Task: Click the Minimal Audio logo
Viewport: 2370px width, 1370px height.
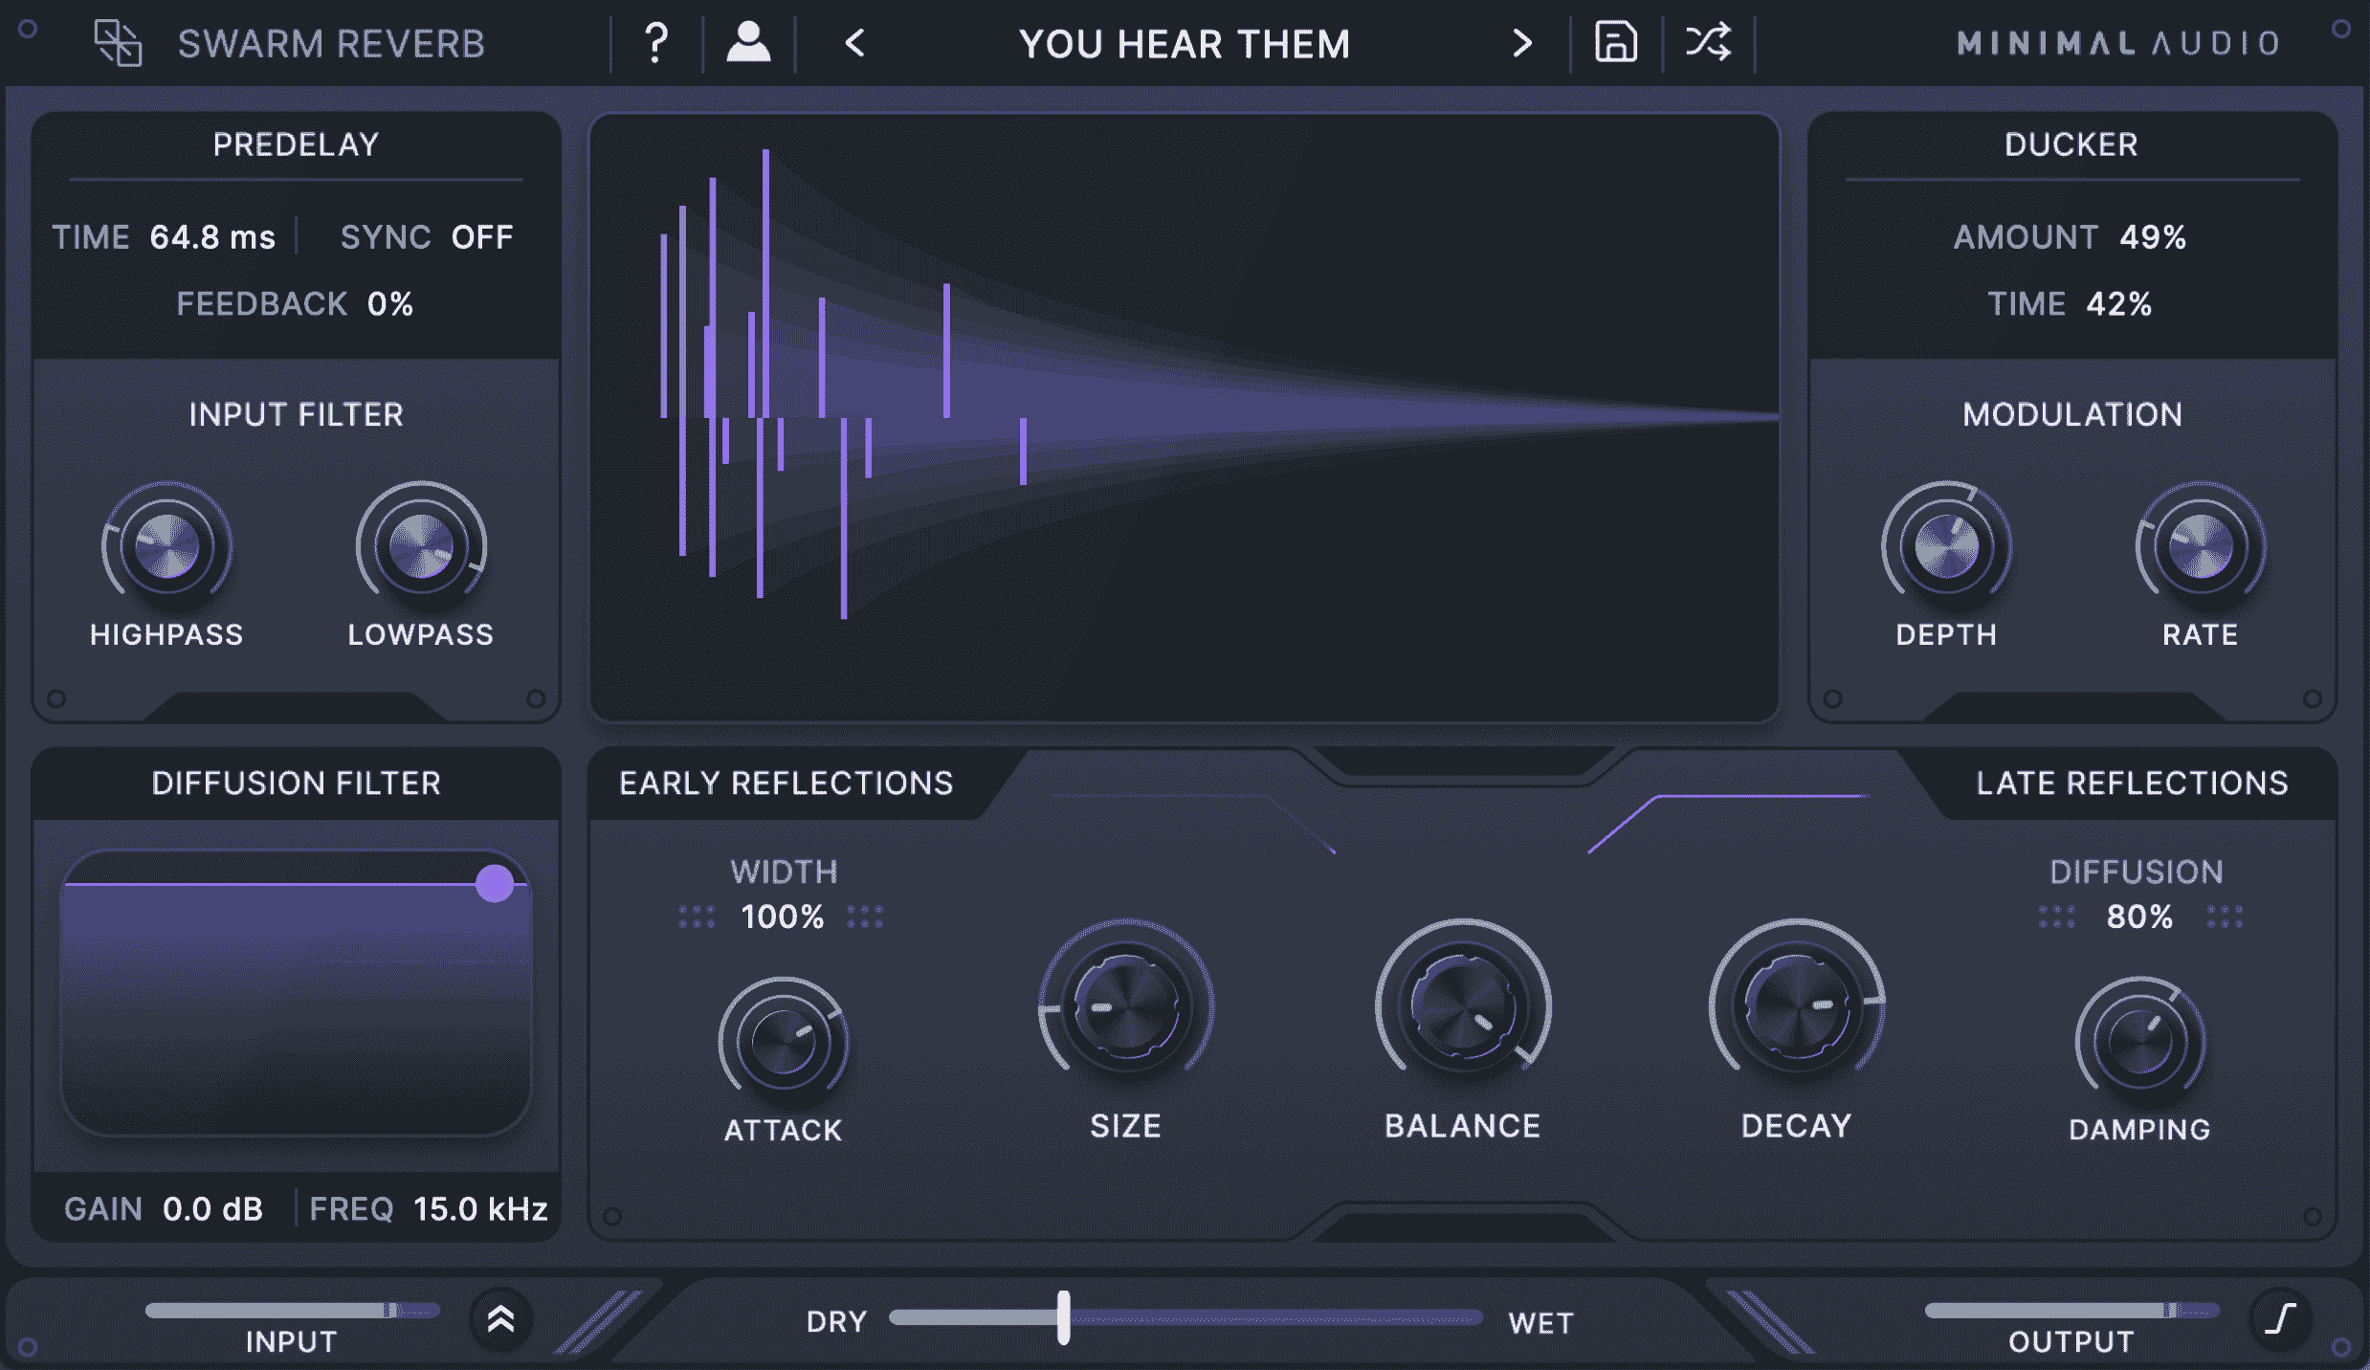Action: click(x=2116, y=41)
